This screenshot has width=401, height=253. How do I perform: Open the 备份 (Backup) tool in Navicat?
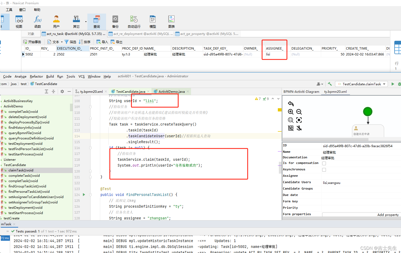[115, 22]
